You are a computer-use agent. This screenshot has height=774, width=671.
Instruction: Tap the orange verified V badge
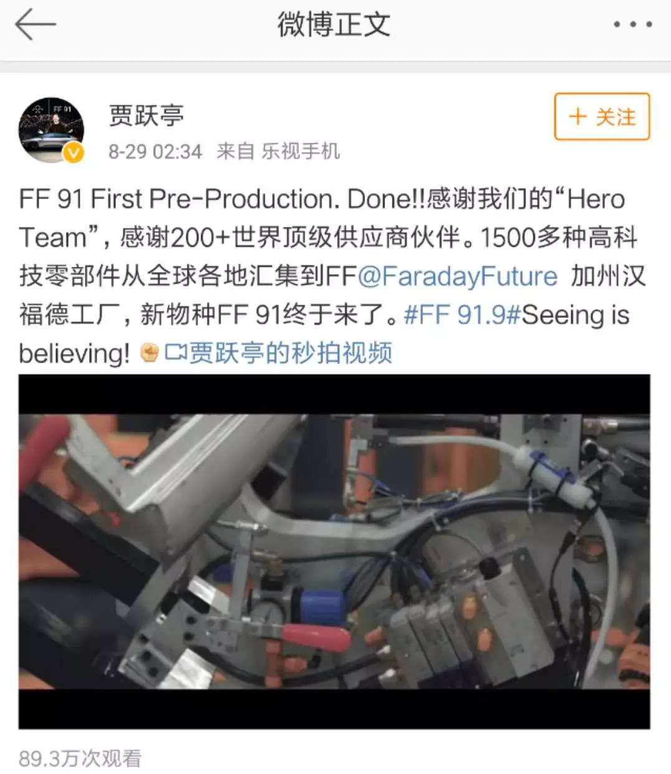point(74,153)
